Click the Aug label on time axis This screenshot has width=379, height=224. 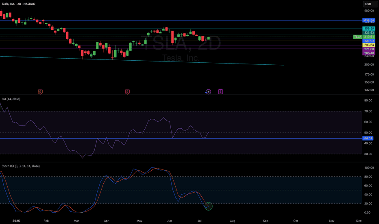click(x=233, y=221)
